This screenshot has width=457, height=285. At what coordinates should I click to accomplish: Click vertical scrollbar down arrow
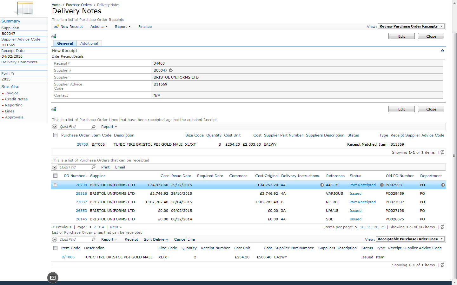pos(454,282)
